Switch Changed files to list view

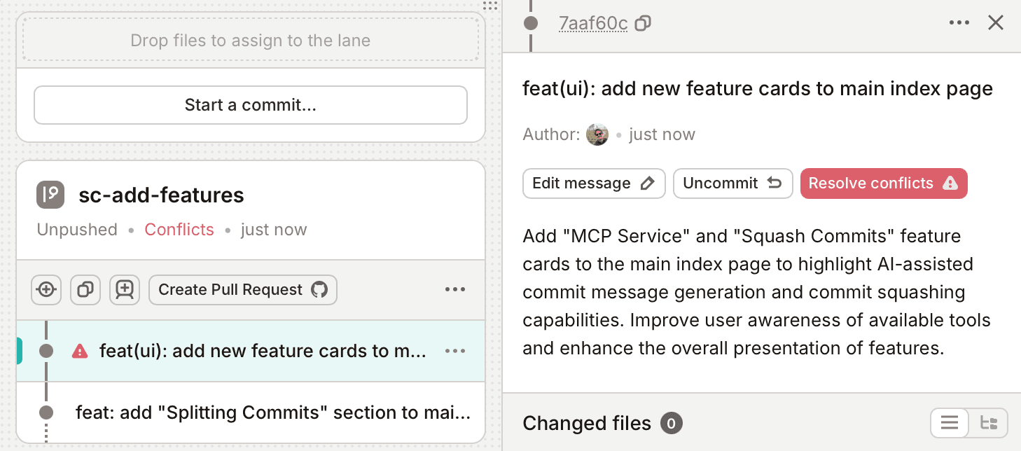pos(950,423)
